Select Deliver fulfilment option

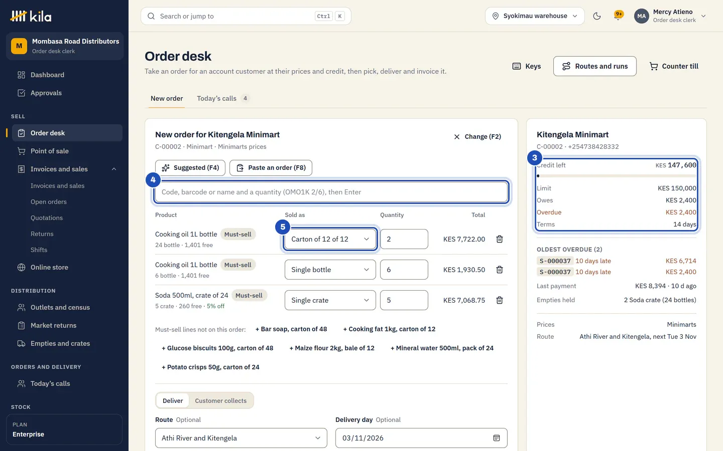click(173, 400)
